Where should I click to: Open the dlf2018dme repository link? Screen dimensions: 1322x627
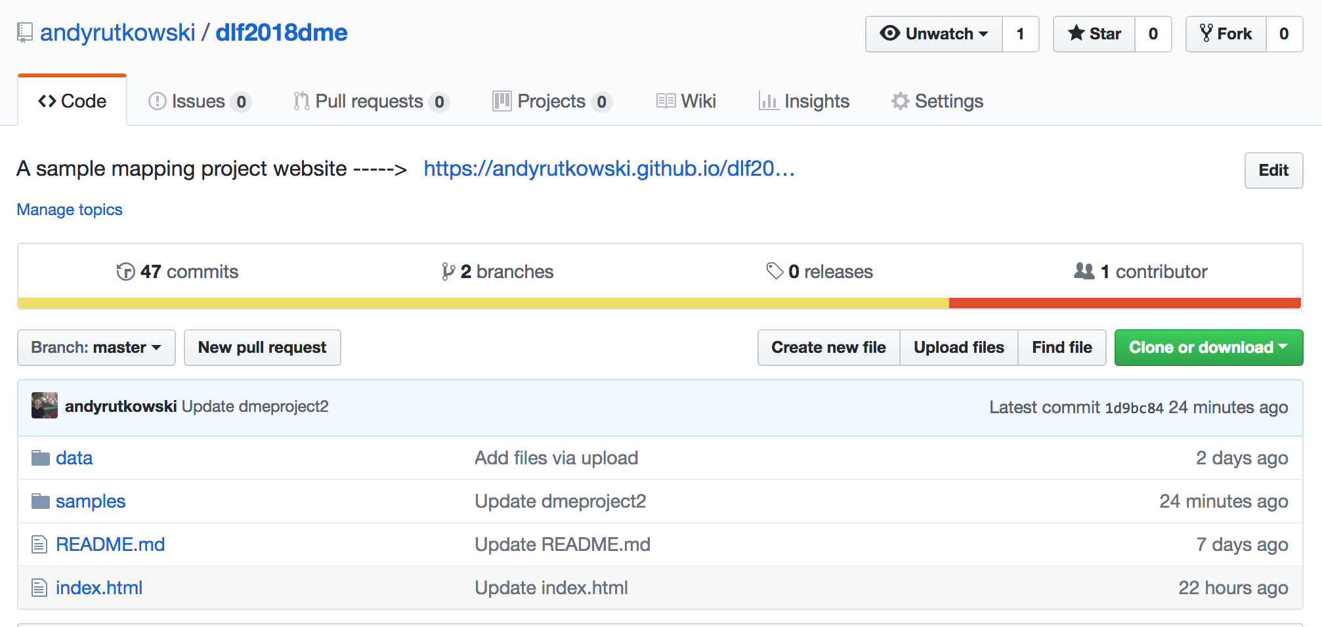point(282,33)
